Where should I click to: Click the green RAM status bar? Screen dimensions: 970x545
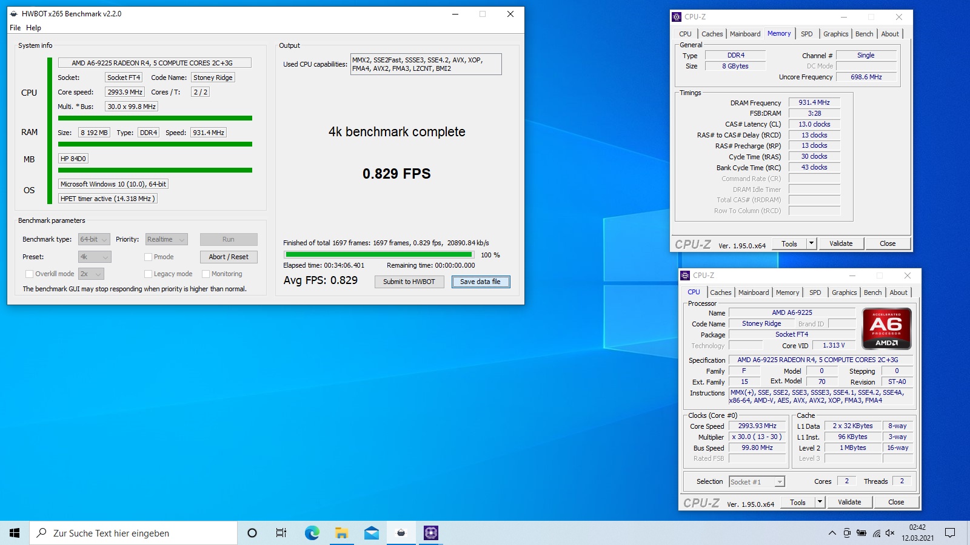[x=155, y=144]
